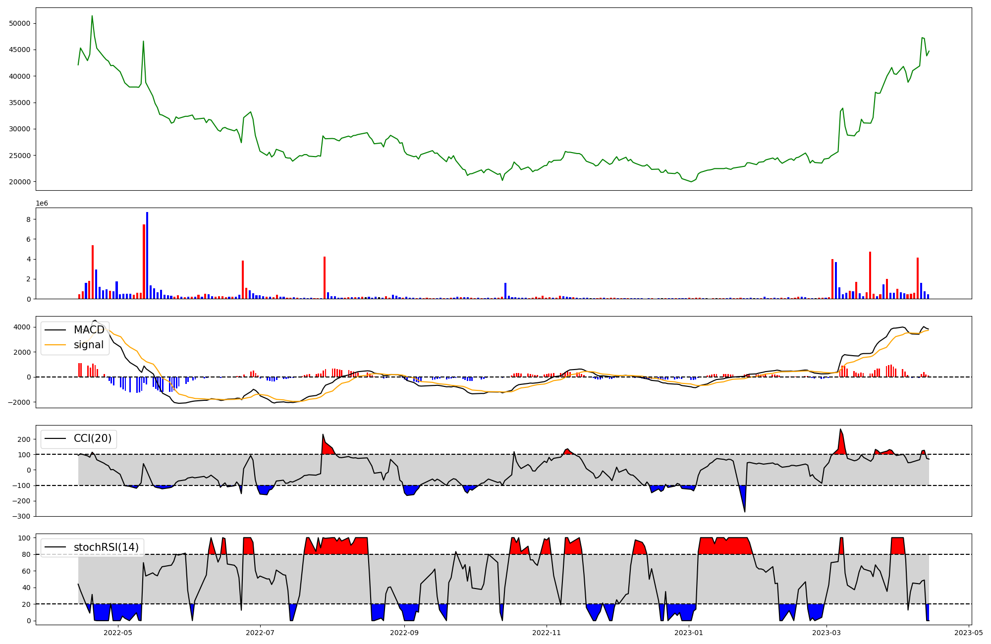Click the 4000 tick on MACD axis
Viewport: 991px width, 644px height.
click(23, 327)
